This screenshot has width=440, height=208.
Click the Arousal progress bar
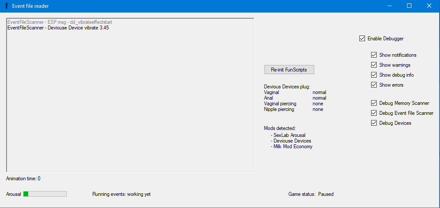[45, 194]
